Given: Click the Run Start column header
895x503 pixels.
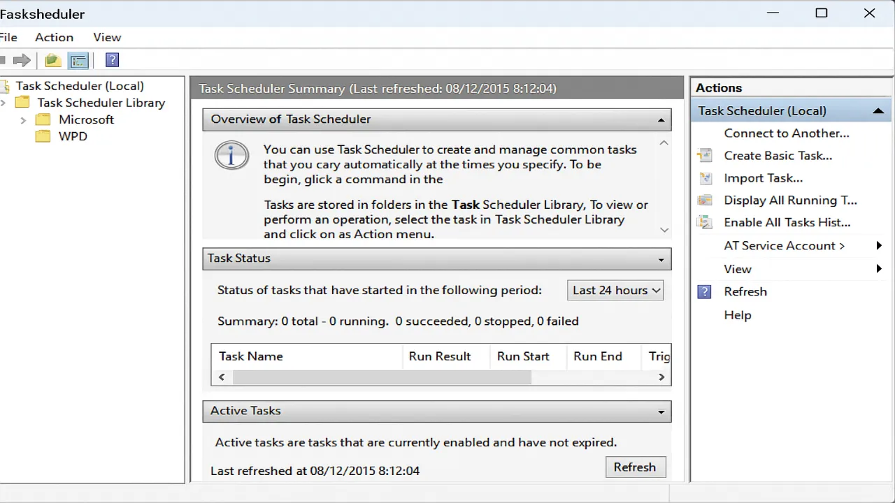Looking at the screenshot, I should pyautogui.click(x=528, y=356).
